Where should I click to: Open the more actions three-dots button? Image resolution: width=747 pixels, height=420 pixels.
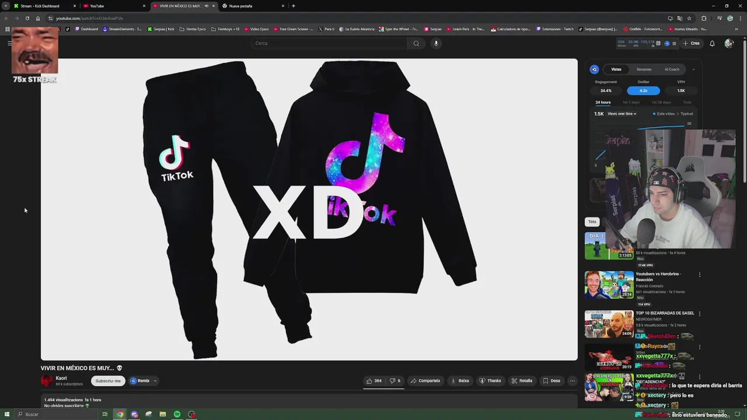point(573,381)
